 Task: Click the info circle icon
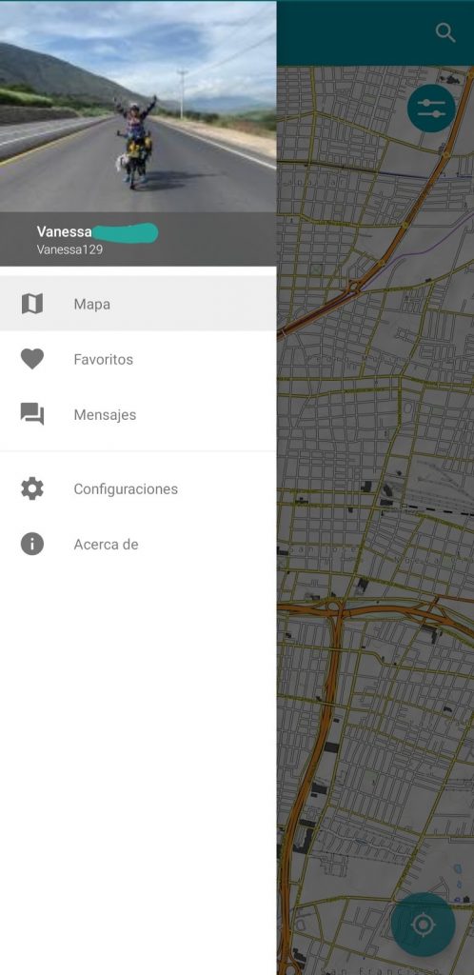pyautogui.click(x=32, y=544)
